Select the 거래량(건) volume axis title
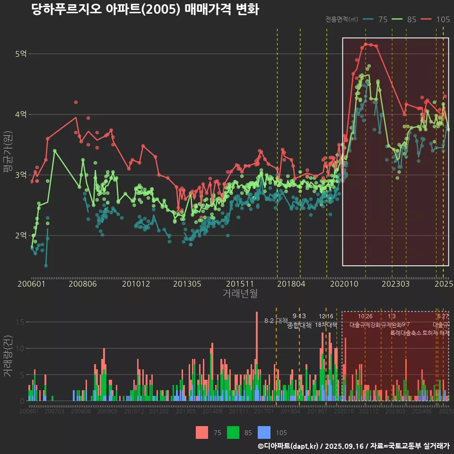 pyautogui.click(x=8, y=356)
